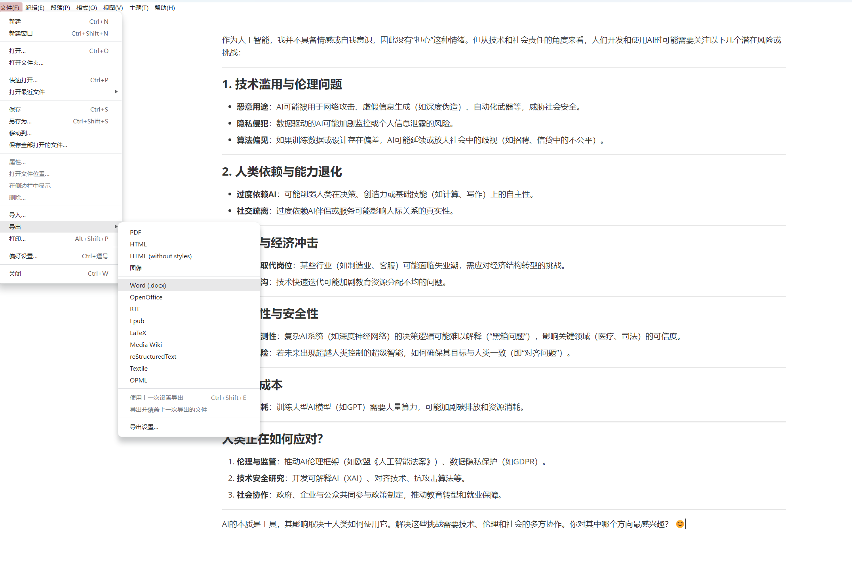Screen dimensions: 852x566
Task: Export the document as PDF
Action: [x=135, y=232]
